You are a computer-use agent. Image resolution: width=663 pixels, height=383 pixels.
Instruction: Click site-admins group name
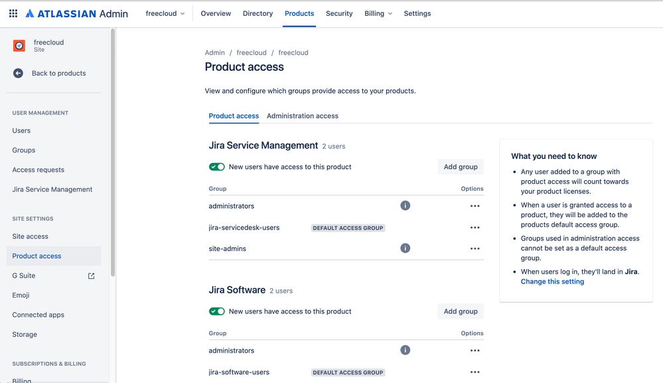point(228,248)
